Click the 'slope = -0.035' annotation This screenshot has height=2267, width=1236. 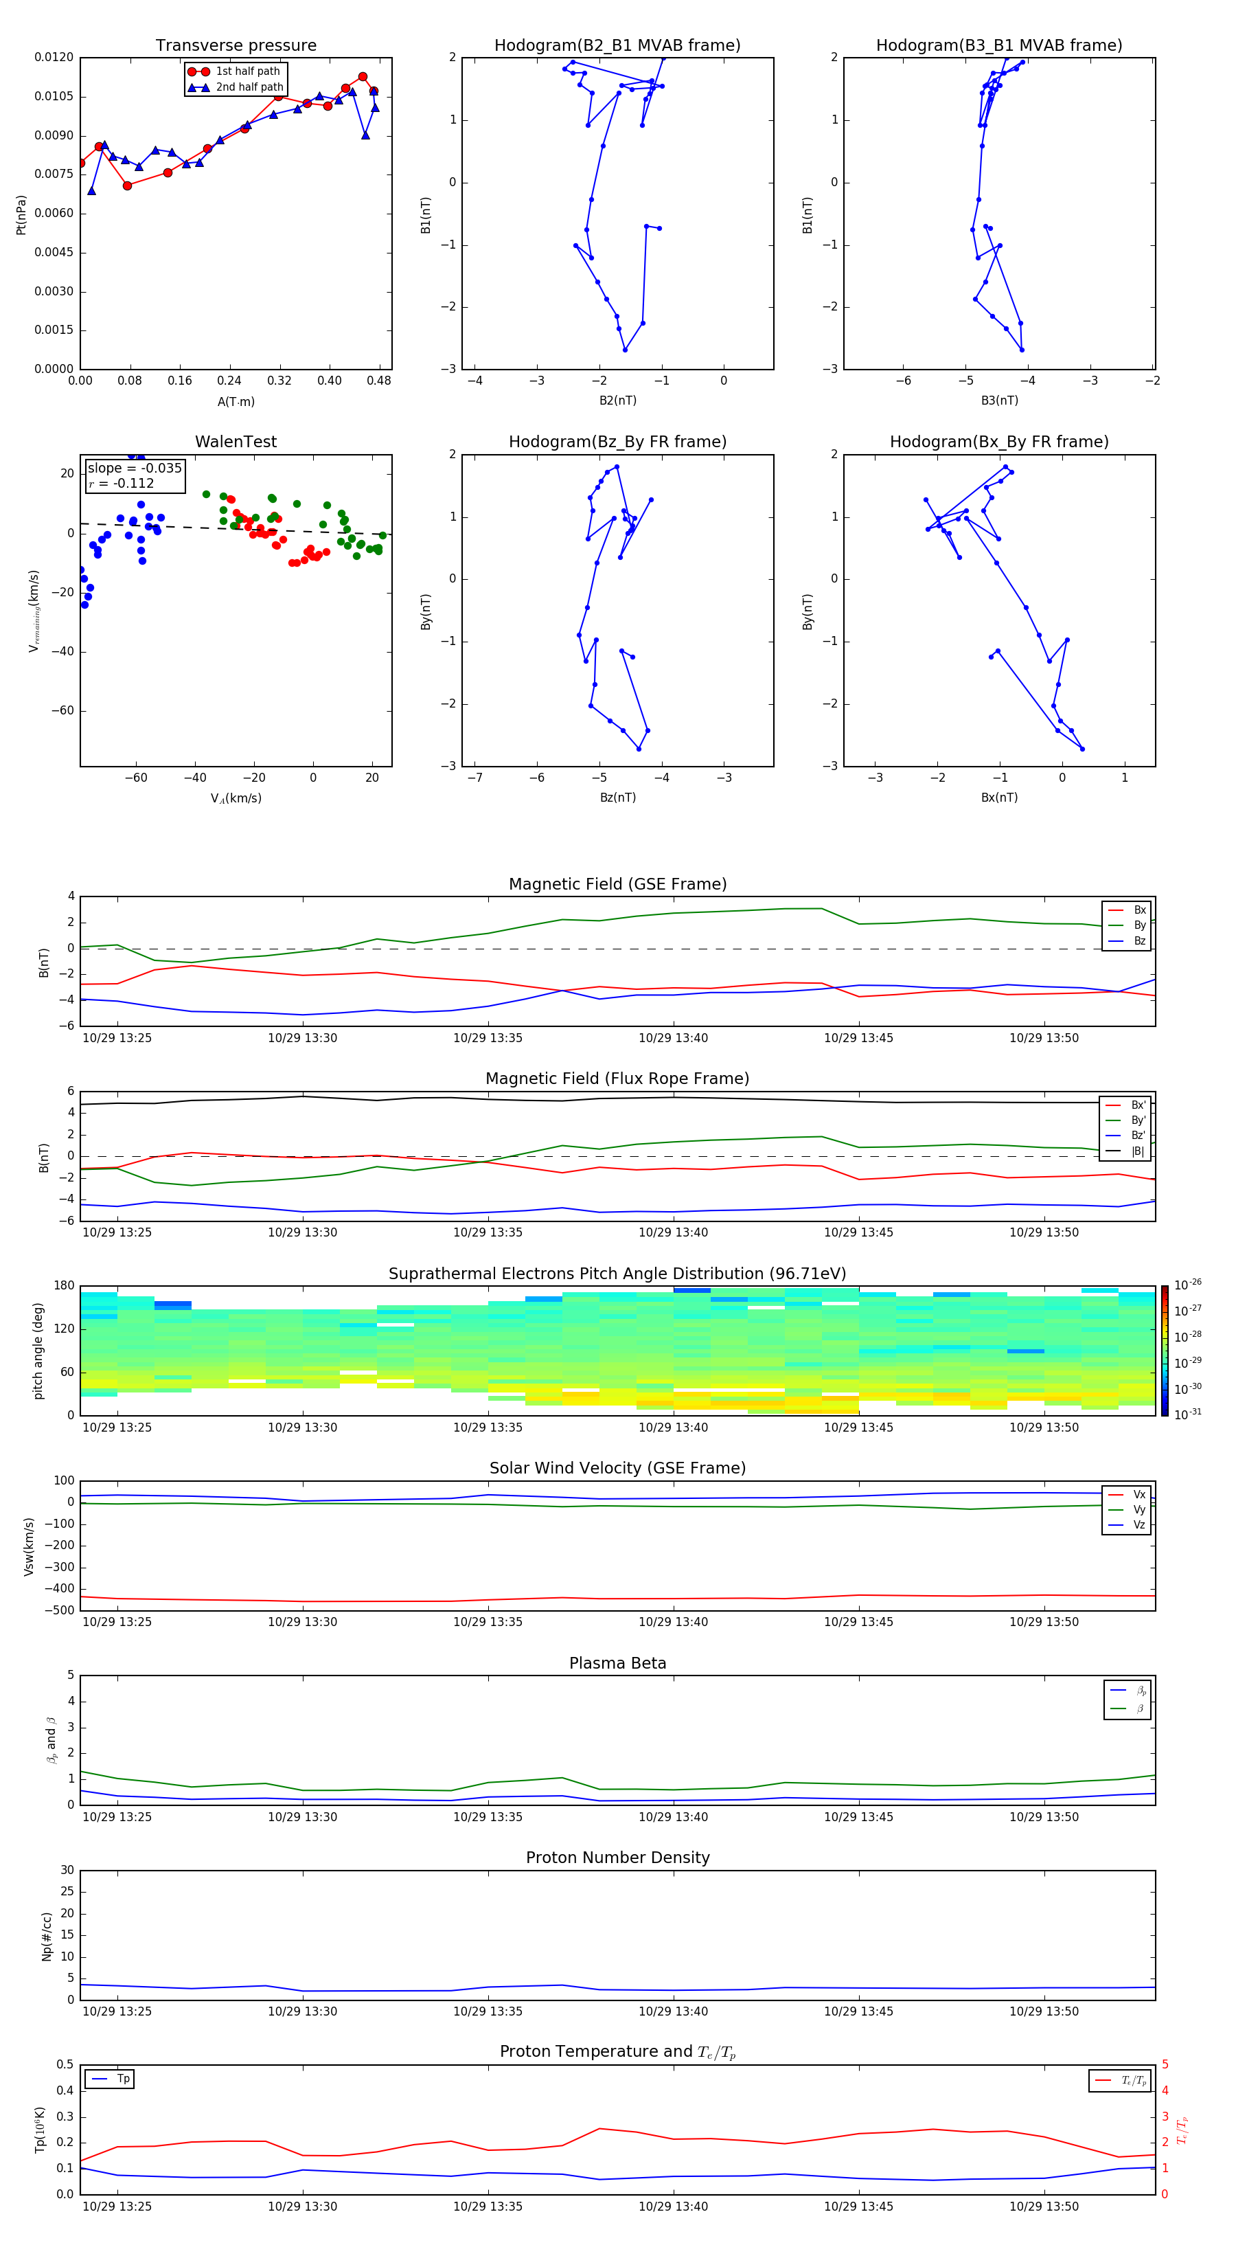(135, 469)
